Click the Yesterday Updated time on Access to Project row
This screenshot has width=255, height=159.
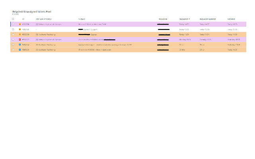coord(234,40)
